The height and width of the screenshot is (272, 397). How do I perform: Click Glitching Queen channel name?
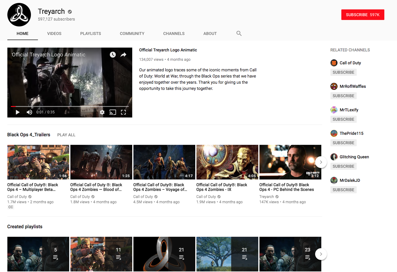pyautogui.click(x=354, y=157)
